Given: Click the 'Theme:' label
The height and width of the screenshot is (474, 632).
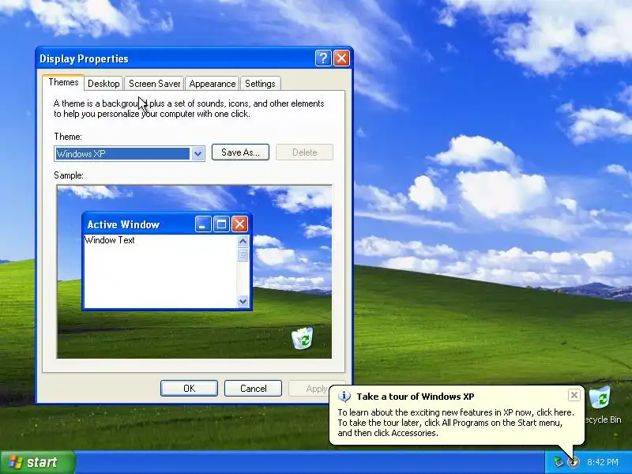Looking at the screenshot, I should point(68,137).
